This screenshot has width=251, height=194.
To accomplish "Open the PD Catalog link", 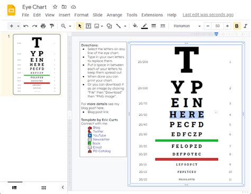I will pos(102,151).
